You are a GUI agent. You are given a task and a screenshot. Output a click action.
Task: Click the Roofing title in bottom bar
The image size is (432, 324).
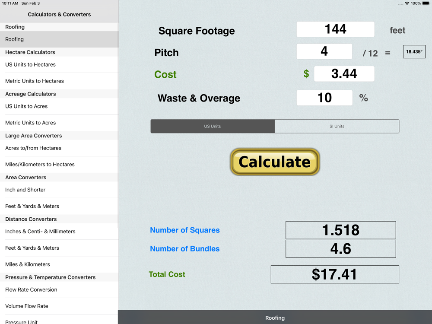click(275, 318)
